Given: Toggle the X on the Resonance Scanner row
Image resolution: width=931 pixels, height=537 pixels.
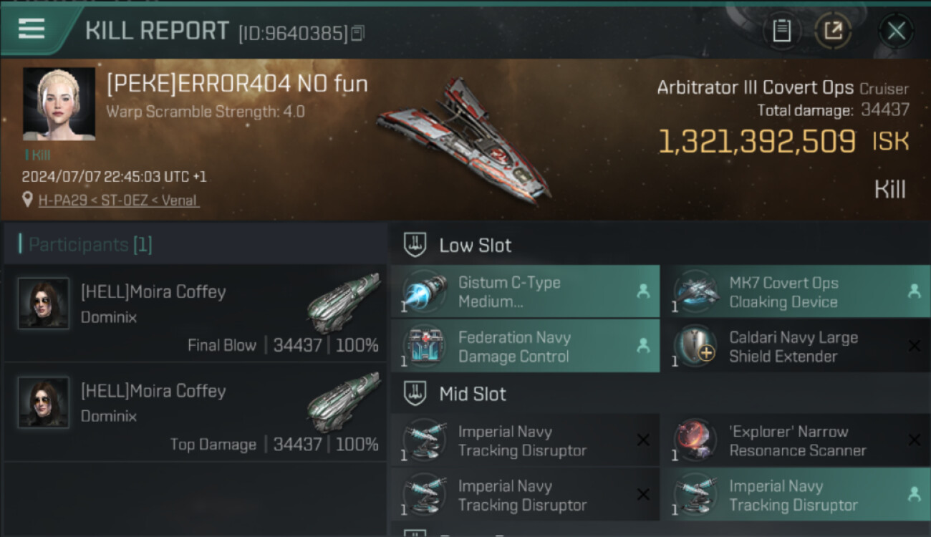Looking at the screenshot, I should coord(914,440).
